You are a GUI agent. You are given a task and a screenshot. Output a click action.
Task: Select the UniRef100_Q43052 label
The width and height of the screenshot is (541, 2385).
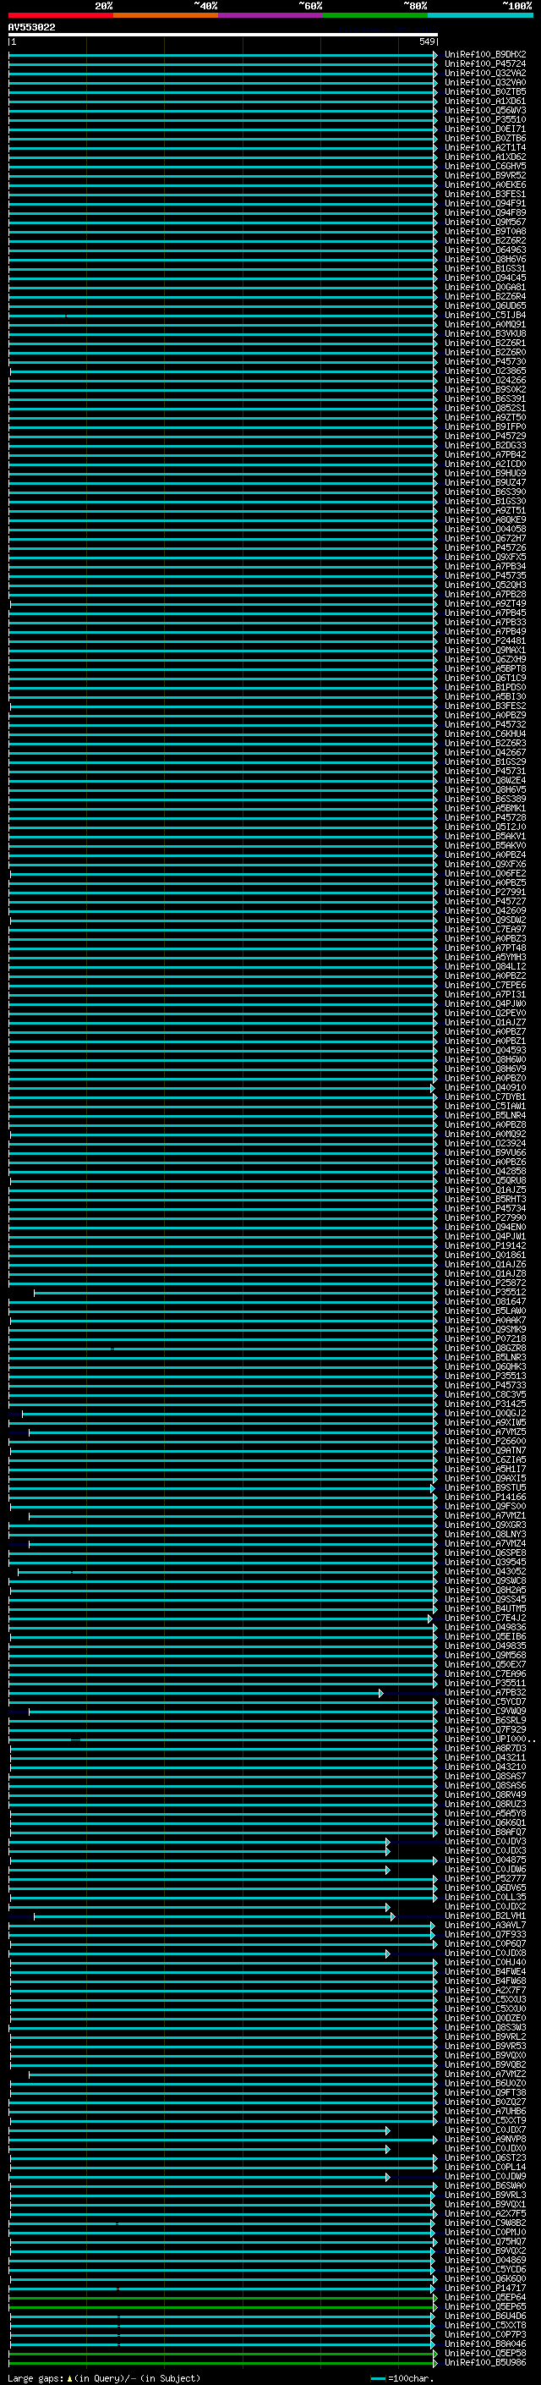(485, 1571)
